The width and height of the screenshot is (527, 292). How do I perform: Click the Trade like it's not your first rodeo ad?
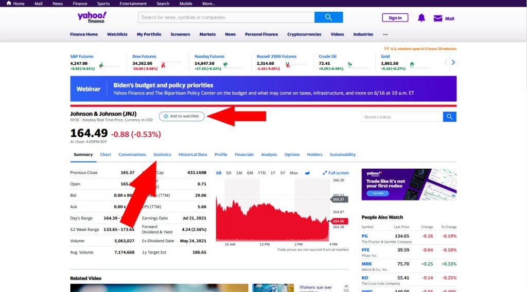pos(409,184)
